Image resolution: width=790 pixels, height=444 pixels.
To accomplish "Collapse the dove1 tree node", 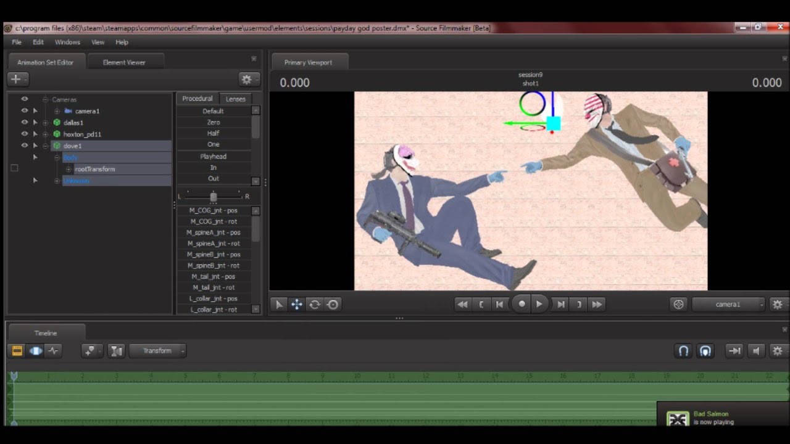I will pyautogui.click(x=45, y=146).
